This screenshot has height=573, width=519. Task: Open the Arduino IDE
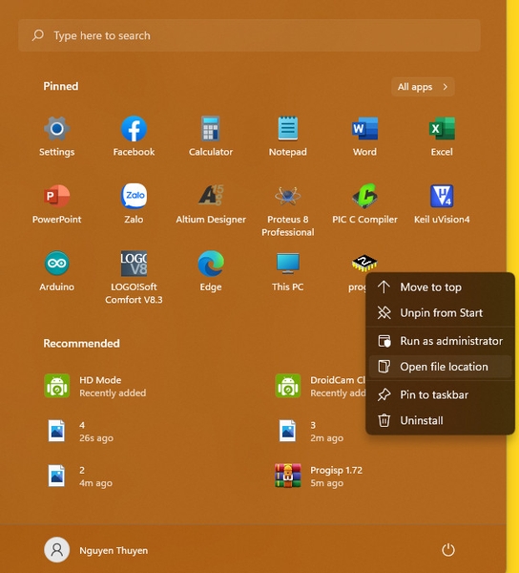tap(56, 271)
